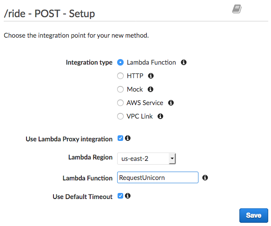Image resolution: width=271 pixels, height=226 pixels.
Task: Show info for AWS Service option
Action: click(171, 103)
